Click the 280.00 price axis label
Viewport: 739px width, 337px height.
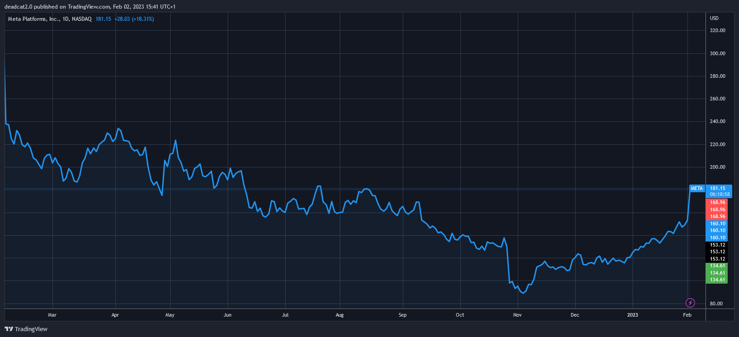(x=718, y=76)
